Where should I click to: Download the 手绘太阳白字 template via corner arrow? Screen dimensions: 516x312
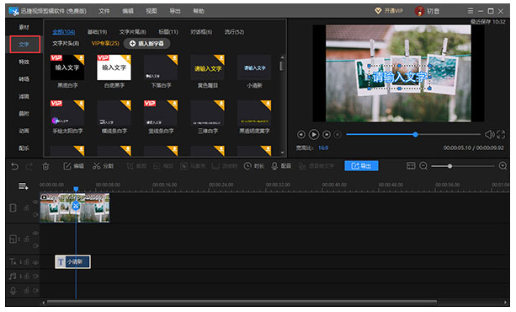tap(80, 105)
